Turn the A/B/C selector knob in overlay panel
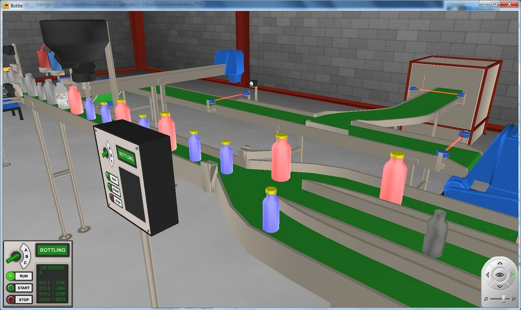521x310 pixels. click(x=14, y=257)
